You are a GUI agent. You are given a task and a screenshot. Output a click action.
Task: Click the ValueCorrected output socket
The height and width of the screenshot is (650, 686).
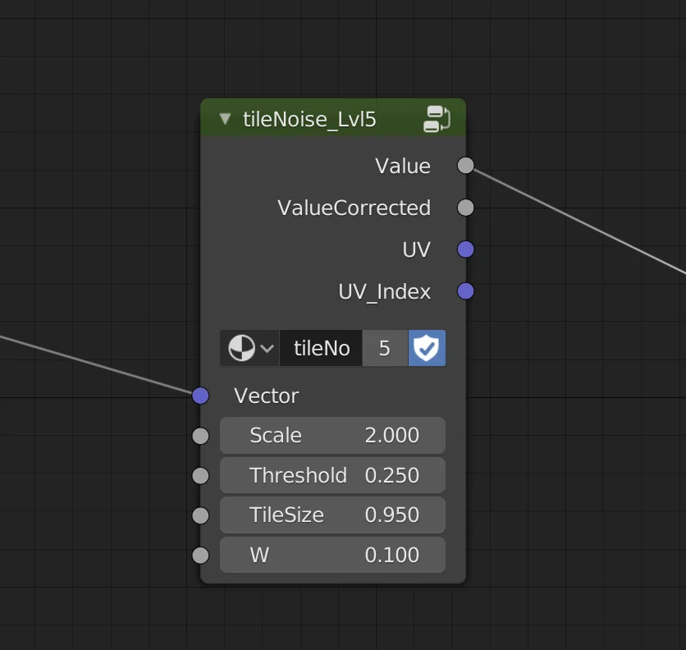[465, 208]
